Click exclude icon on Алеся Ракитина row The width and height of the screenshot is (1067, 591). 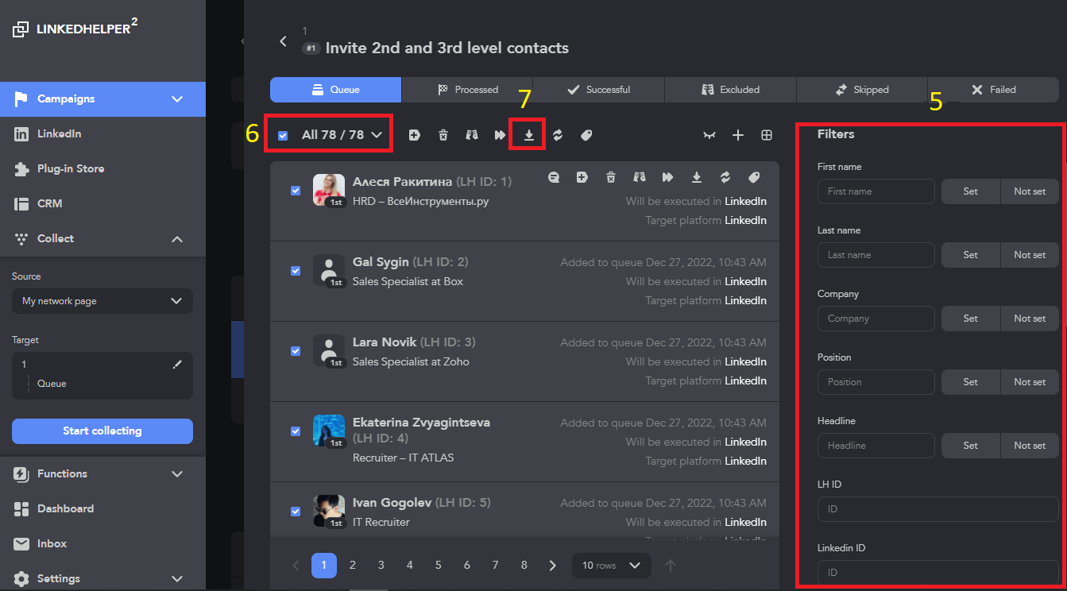click(640, 177)
